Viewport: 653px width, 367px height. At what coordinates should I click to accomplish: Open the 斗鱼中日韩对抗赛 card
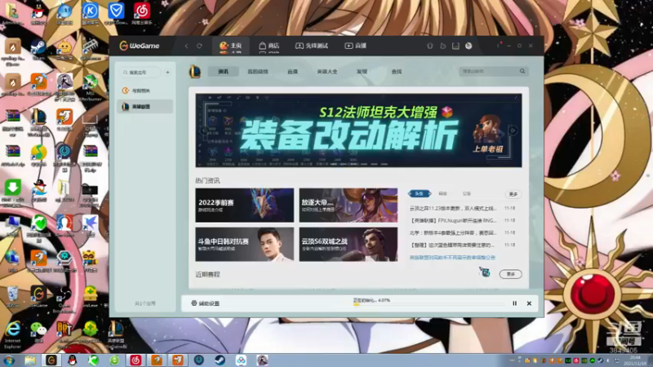click(244, 244)
